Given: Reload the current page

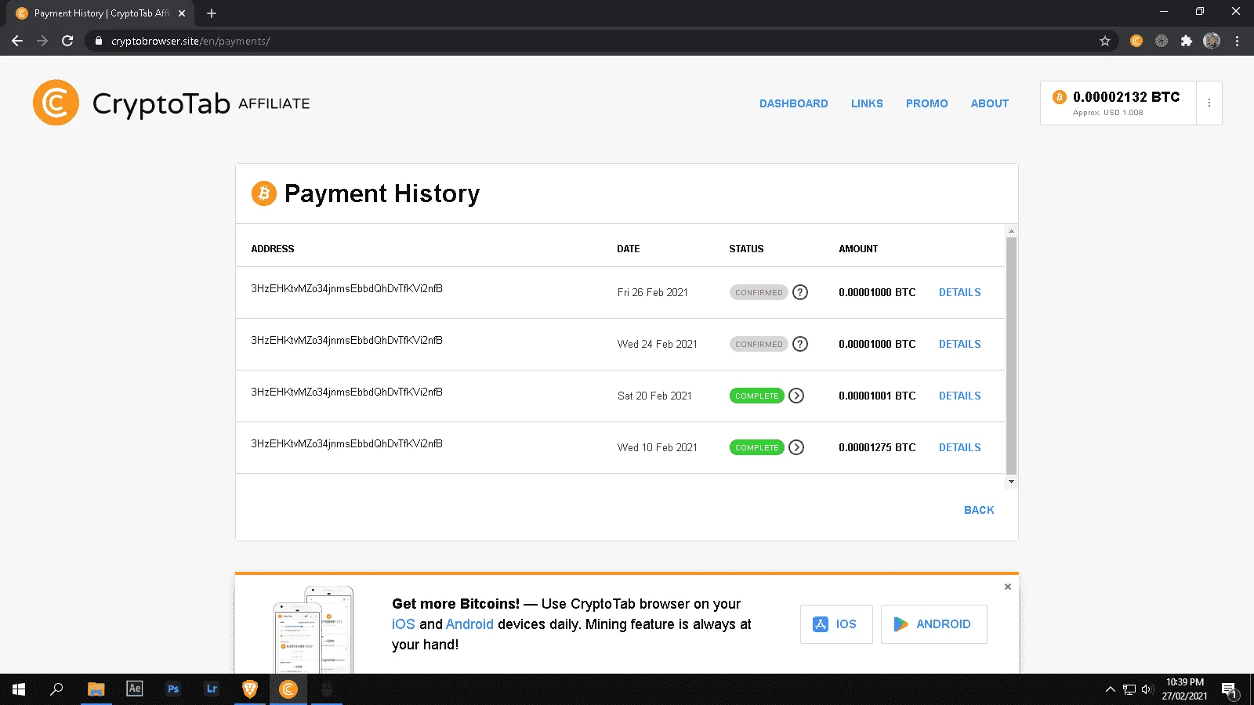Looking at the screenshot, I should coord(67,41).
